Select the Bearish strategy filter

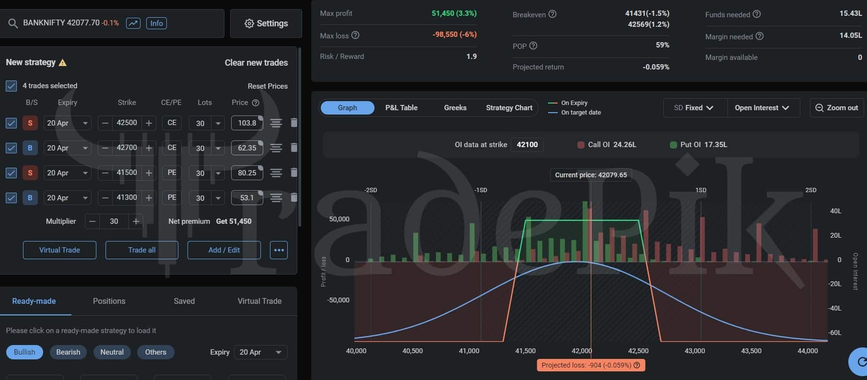point(68,352)
